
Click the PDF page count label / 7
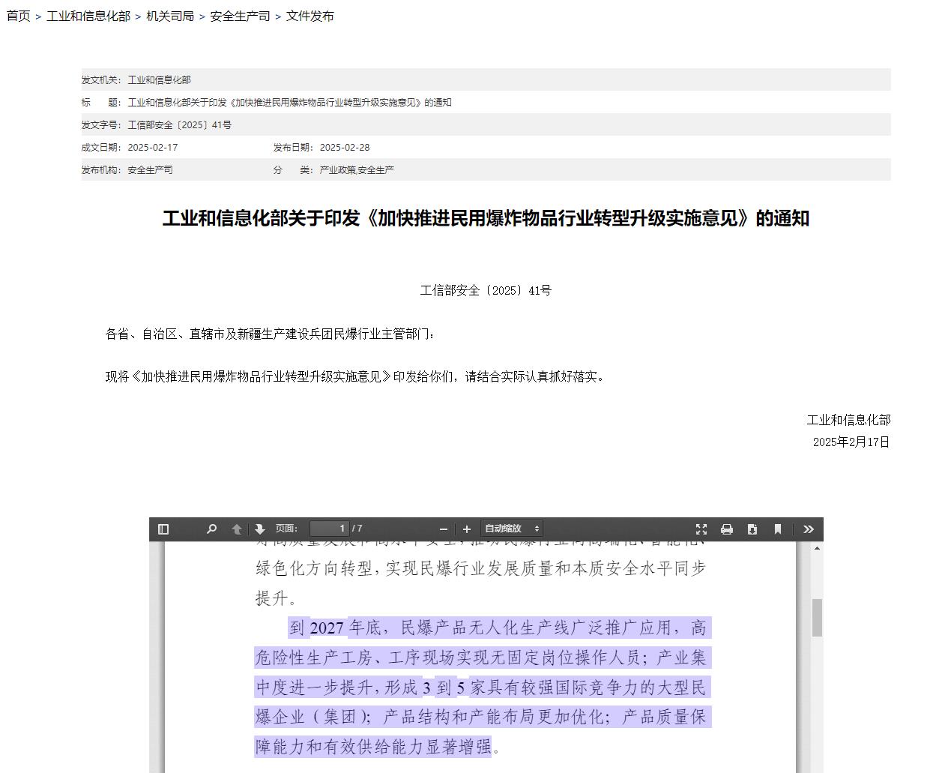357,529
